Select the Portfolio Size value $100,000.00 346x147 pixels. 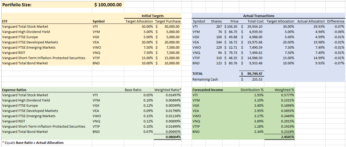pos(108,5)
